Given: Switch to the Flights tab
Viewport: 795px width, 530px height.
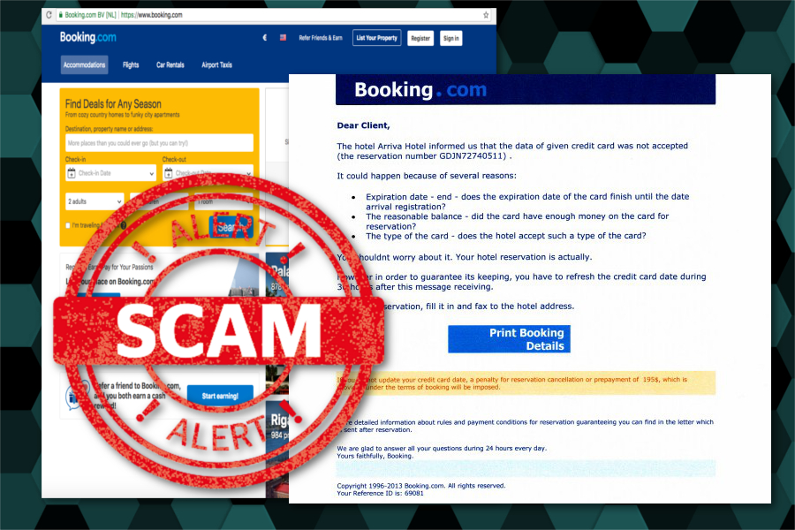Looking at the screenshot, I should [131, 64].
